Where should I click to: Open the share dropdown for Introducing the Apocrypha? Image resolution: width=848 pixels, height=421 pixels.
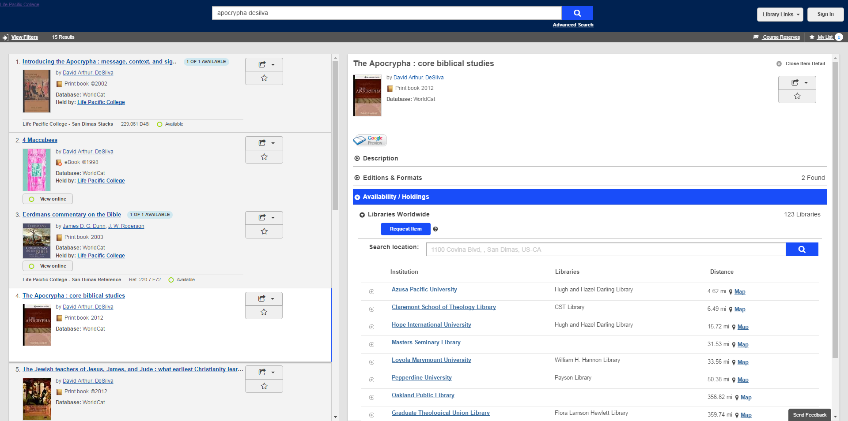(x=264, y=65)
